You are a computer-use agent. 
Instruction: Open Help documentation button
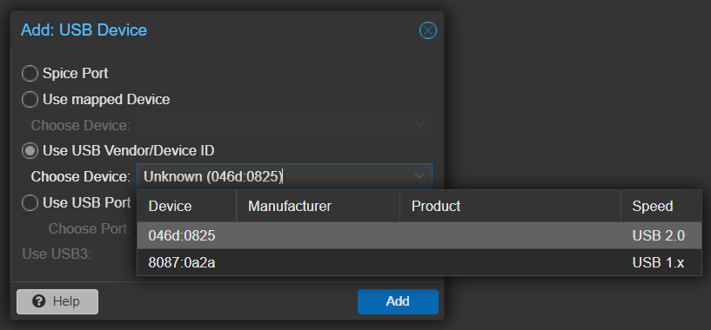[x=57, y=301]
